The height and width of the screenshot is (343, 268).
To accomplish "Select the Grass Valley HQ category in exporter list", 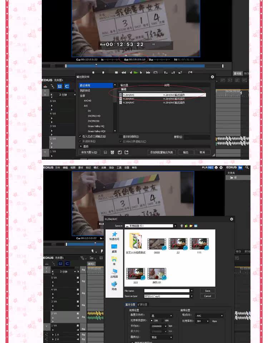I will [x=96, y=126].
